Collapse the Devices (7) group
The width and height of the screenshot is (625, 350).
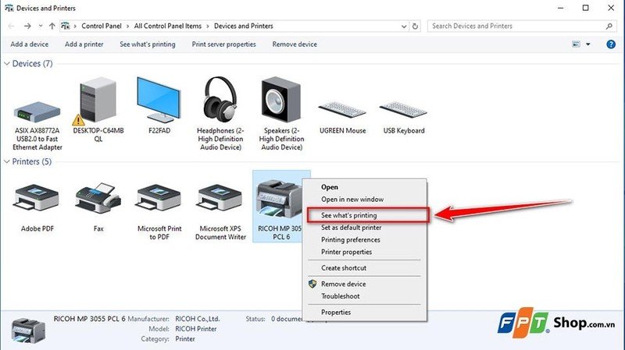[7, 64]
